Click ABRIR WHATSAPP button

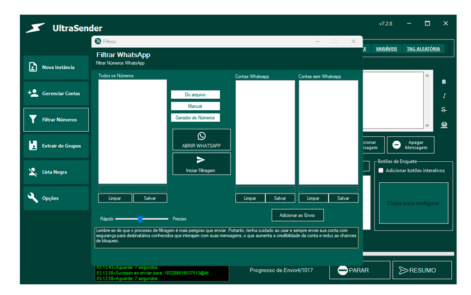pyautogui.click(x=201, y=140)
